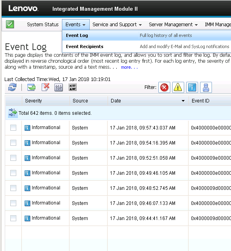This screenshot has height=251, width=231.
Task: Click the info icon in the 09:54:16.395 row
Action: pyautogui.click(x=27, y=143)
